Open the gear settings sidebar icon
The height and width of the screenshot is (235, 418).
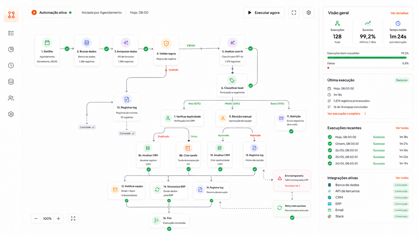click(11, 114)
